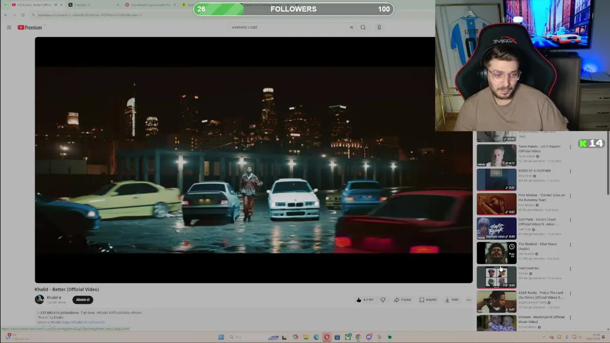610x343 pixels.
Task: Open options menu for BIRDS OF A FEATHER
Action: point(570,171)
